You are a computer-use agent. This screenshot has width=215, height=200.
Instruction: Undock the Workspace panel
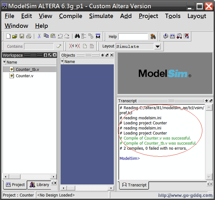click(x=50, y=55)
